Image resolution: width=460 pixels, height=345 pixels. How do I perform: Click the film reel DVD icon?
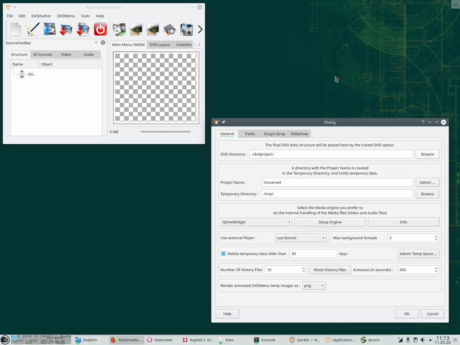(x=119, y=29)
